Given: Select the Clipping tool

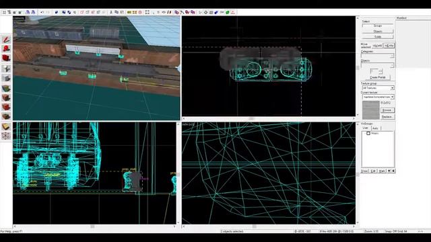Looking at the screenshot, I should click(6, 127).
